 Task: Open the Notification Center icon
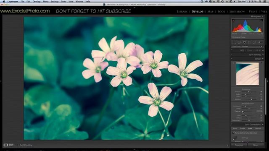click(265, 1)
